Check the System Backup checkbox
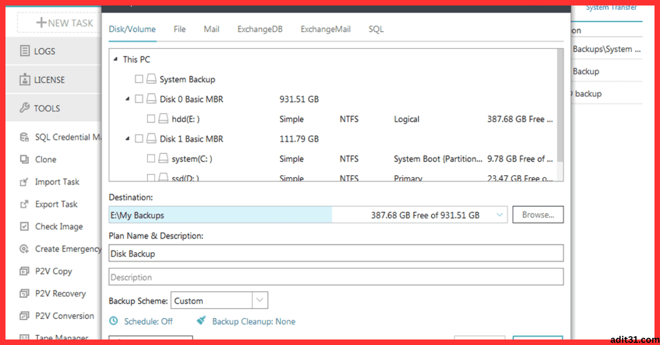Screen dimensions: 660x345 tap(139, 79)
